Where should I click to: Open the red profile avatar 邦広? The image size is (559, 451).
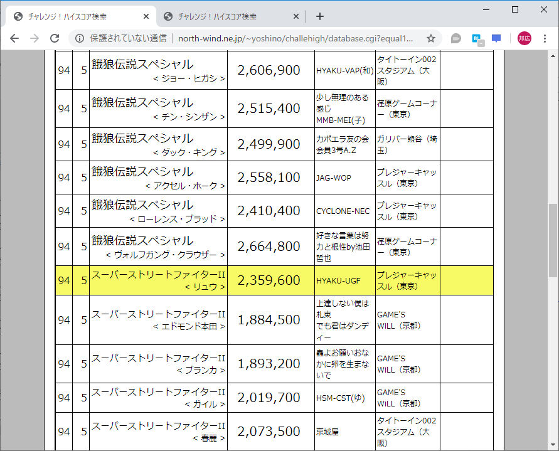click(x=524, y=38)
